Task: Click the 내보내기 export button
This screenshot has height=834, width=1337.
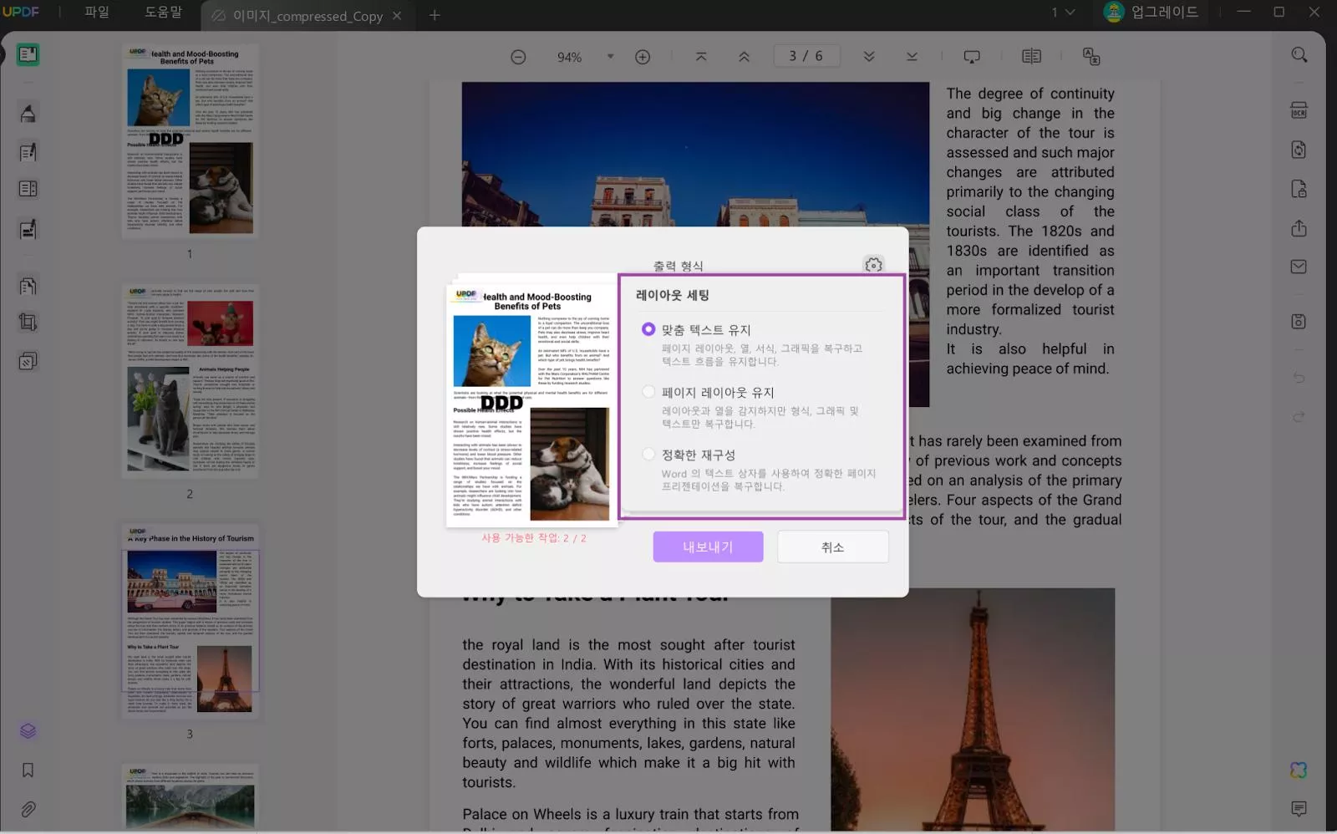Action: click(708, 547)
